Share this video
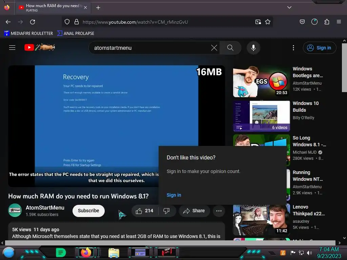 click(194, 211)
